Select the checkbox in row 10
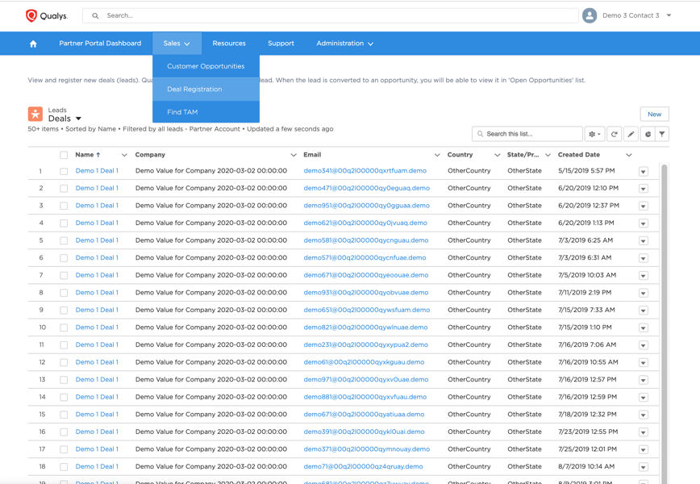Image resolution: width=700 pixels, height=484 pixels. coord(64,328)
